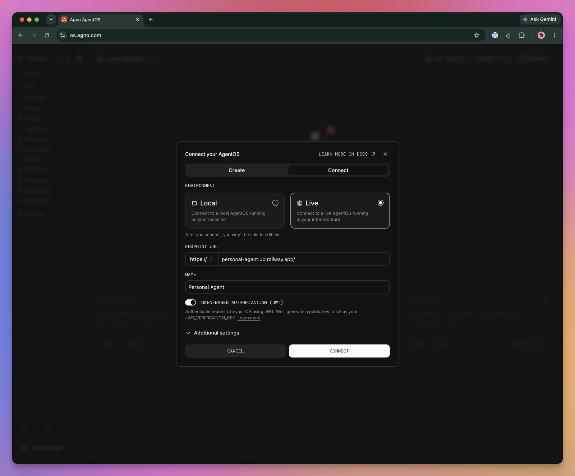Open the Chrome three-dot menu
The height and width of the screenshot is (476, 575).
point(555,35)
